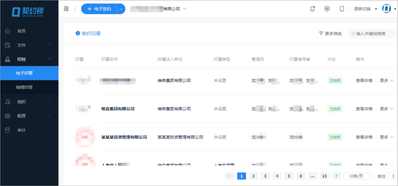This screenshot has width=398, height=186.
Task: Click the 印章使用者 column header
Action: click(300, 59)
